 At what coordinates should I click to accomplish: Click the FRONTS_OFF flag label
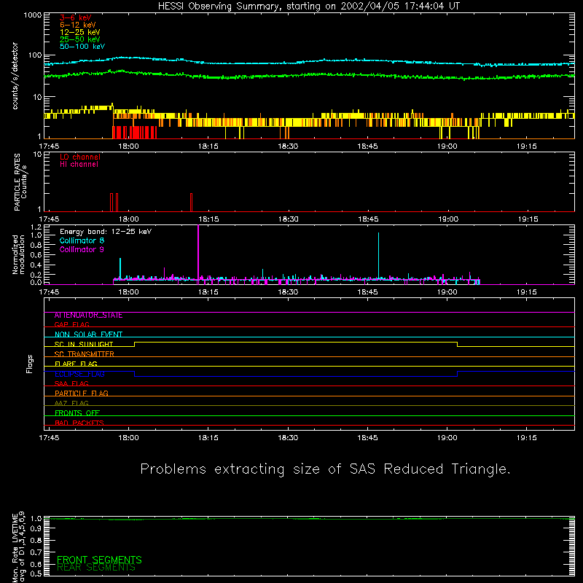click(77, 413)
